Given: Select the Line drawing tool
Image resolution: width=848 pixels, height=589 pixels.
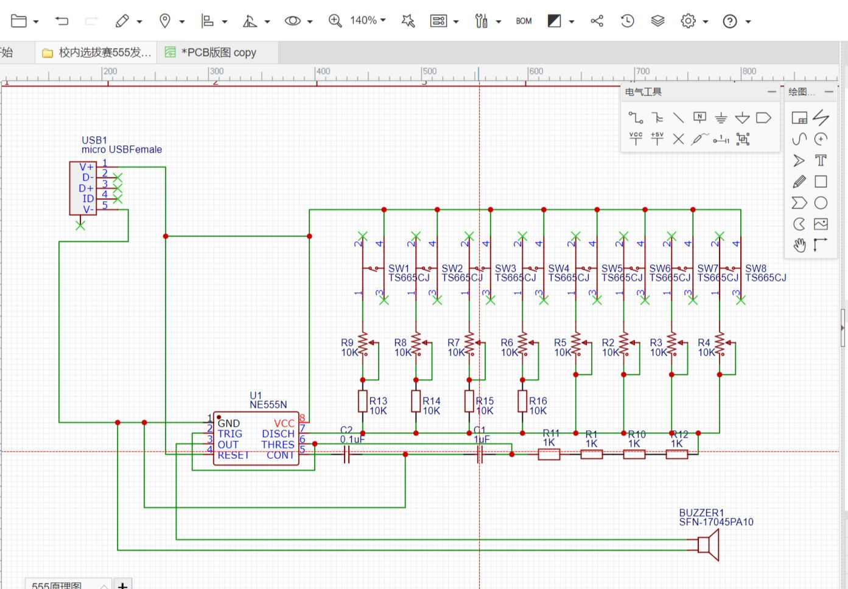Looking at the screenshot, I should point(821,117).
